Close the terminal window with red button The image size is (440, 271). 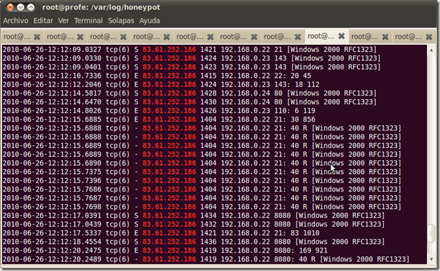[10, 7]
